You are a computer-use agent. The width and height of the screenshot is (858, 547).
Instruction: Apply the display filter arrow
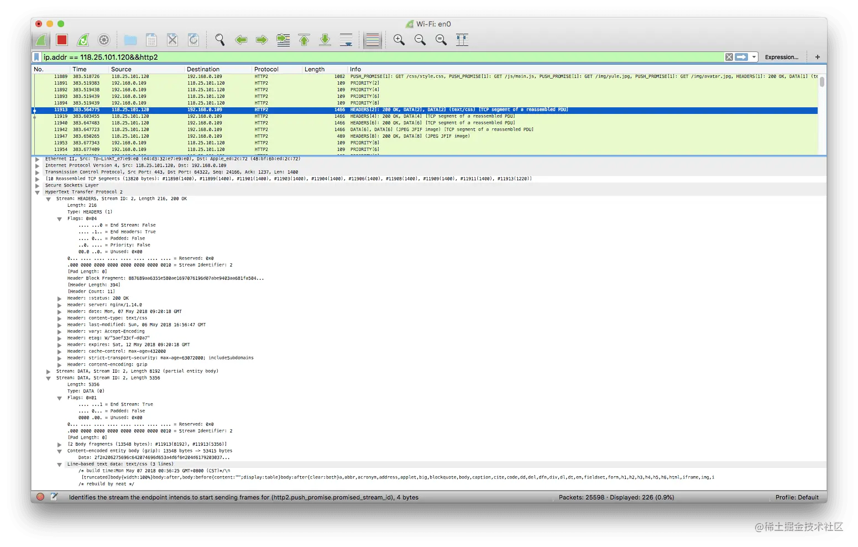click(741, 57)
